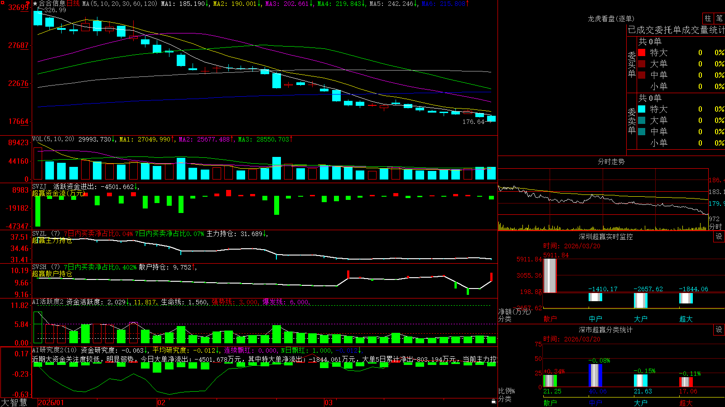Click the 中户 bar showing -0.08%

click(x=595, y=375)
